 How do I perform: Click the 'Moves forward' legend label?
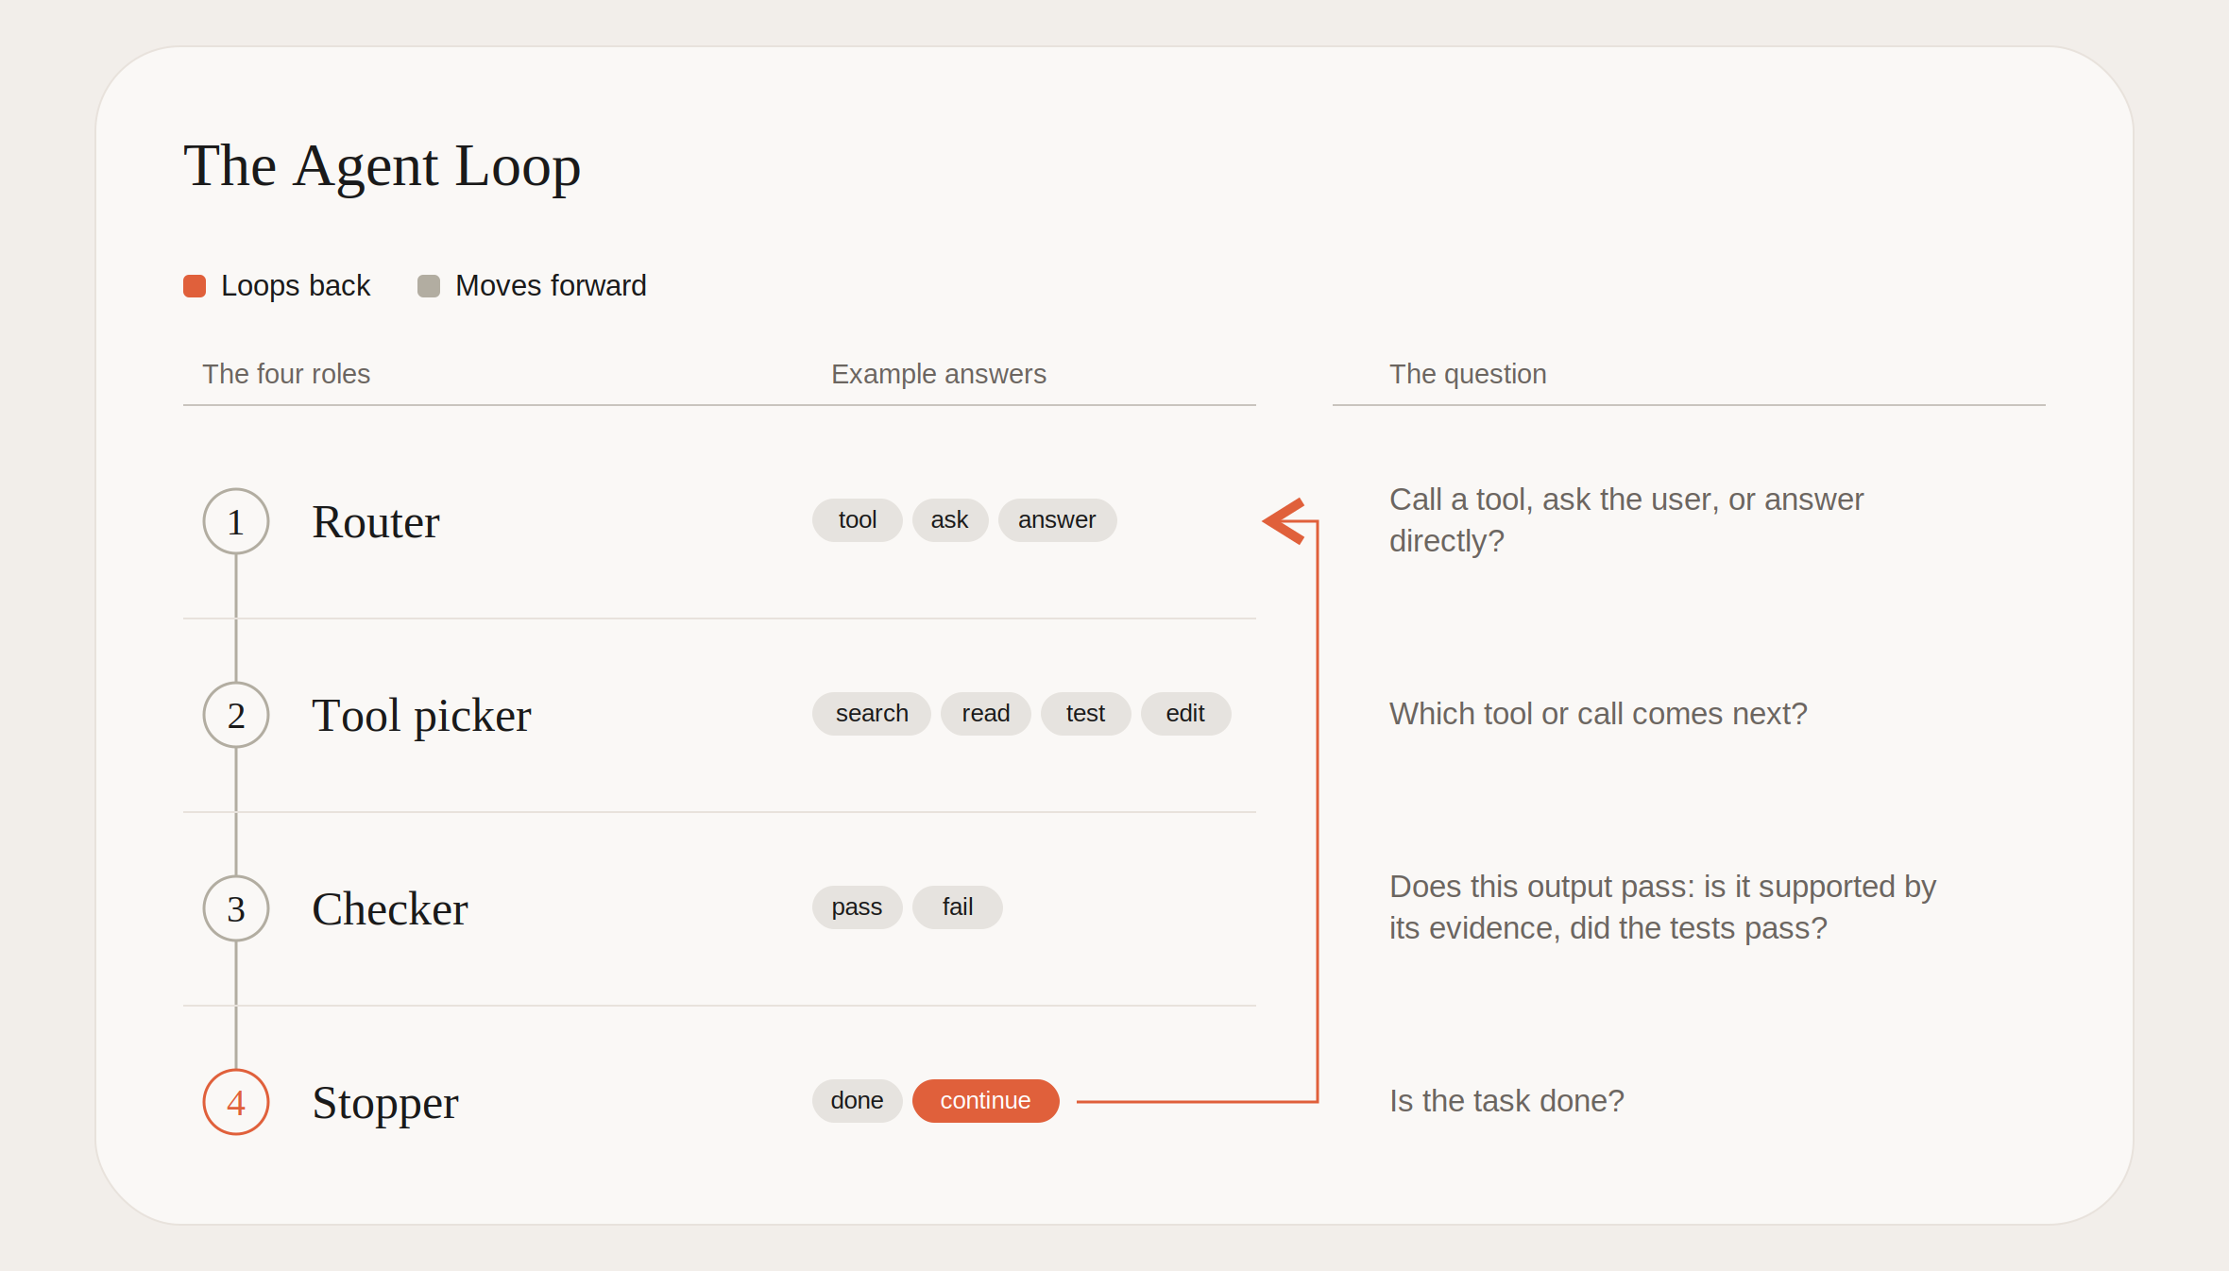pyautogui.click(x=552, y=286)
